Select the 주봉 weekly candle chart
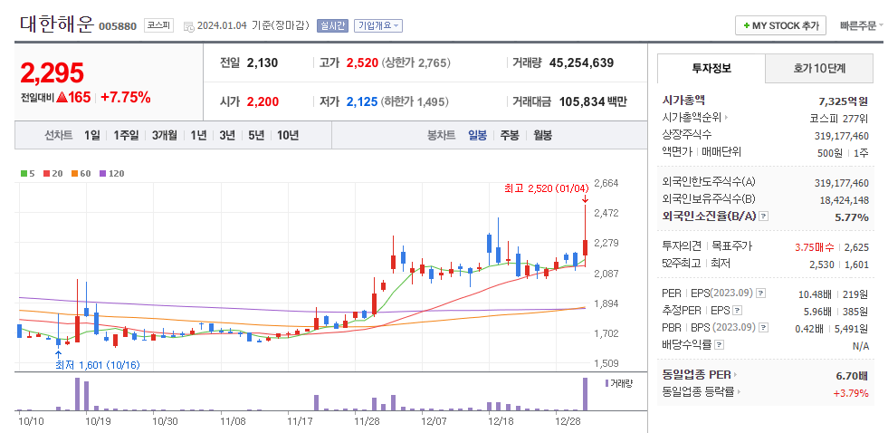888x433 pixels. tap(509, 136)
